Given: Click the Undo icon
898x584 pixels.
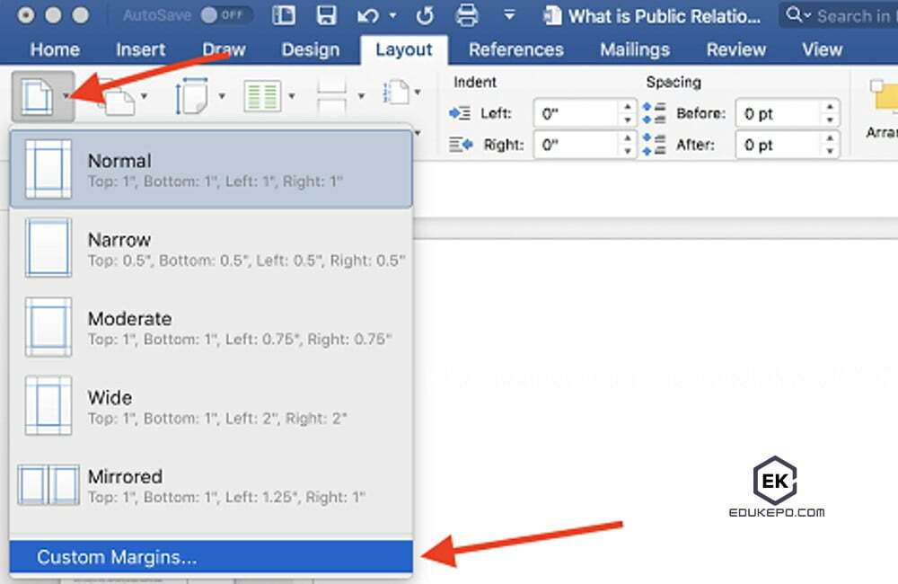Looking at the screenshot, I should (368, 15).
